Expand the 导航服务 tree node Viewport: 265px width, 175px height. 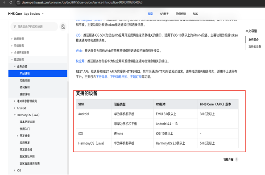[x=12, y=46]
